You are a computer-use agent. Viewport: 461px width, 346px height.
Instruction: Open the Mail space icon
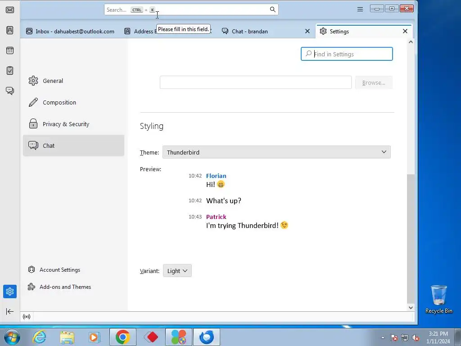coord(10,10)
